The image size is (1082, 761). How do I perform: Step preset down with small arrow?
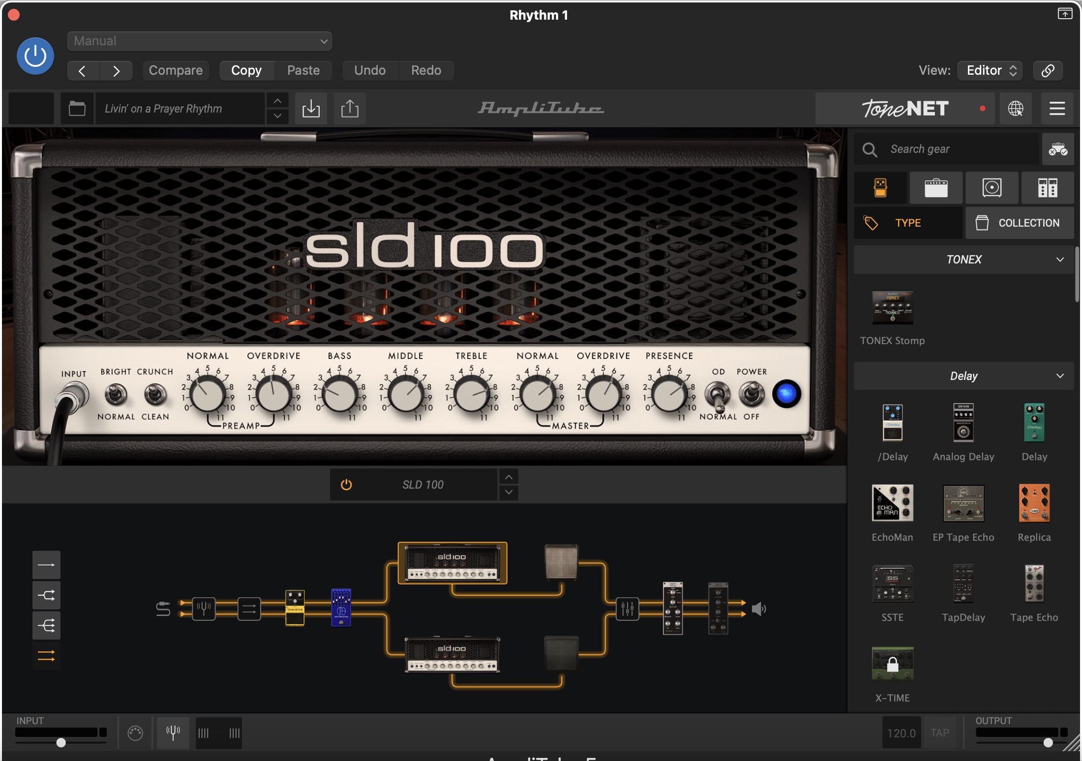point(277,116)
